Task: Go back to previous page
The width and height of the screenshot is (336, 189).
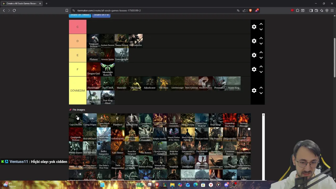Action: [x=4, y=10]
